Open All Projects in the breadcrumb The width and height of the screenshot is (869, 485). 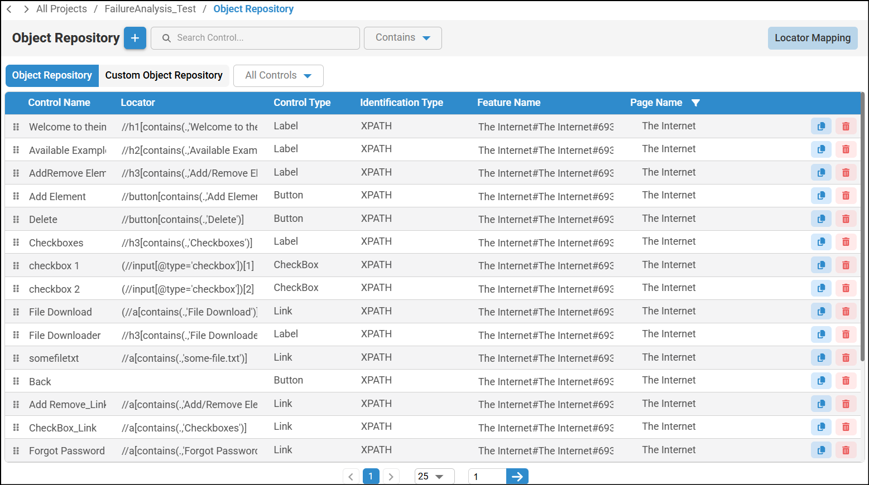61,9
